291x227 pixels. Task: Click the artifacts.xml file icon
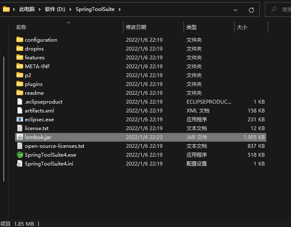point(20,110)
